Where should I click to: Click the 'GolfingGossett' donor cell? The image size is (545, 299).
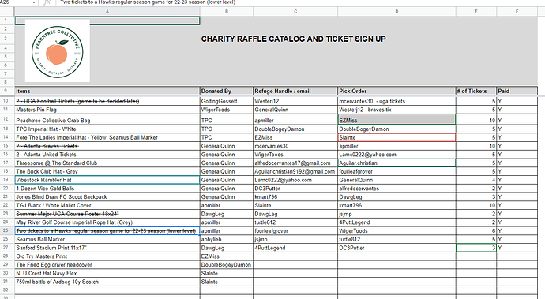click(227, 101)
